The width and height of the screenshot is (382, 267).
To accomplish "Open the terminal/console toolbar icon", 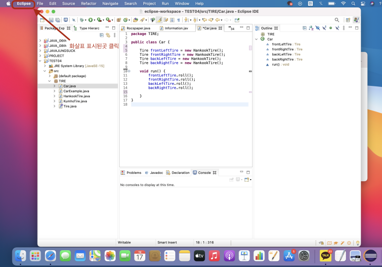I will tap(66, 20).
